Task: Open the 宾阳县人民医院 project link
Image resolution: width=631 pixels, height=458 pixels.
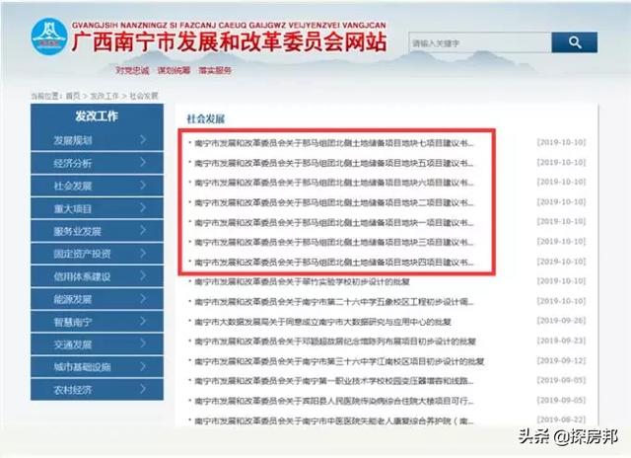Action: 334,401
